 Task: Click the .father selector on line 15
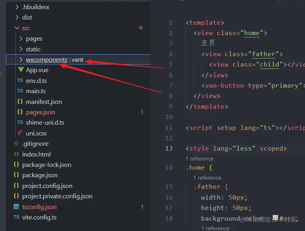tap(207, 187)
